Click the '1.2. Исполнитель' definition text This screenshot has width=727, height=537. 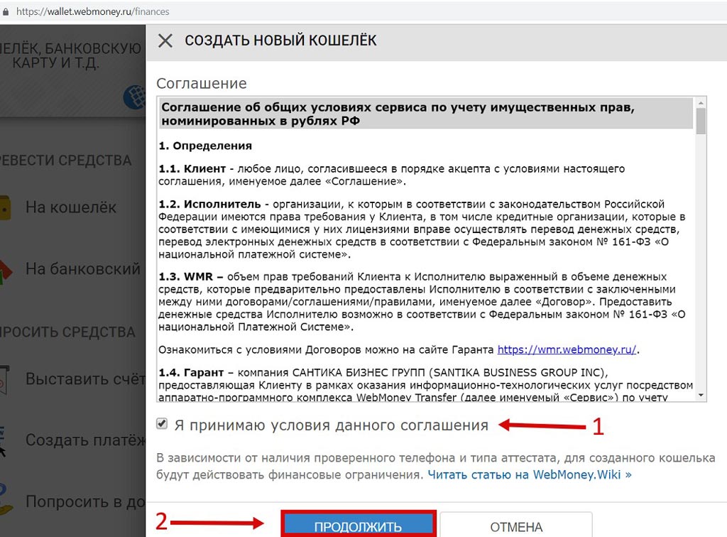(x=422, y=229)
